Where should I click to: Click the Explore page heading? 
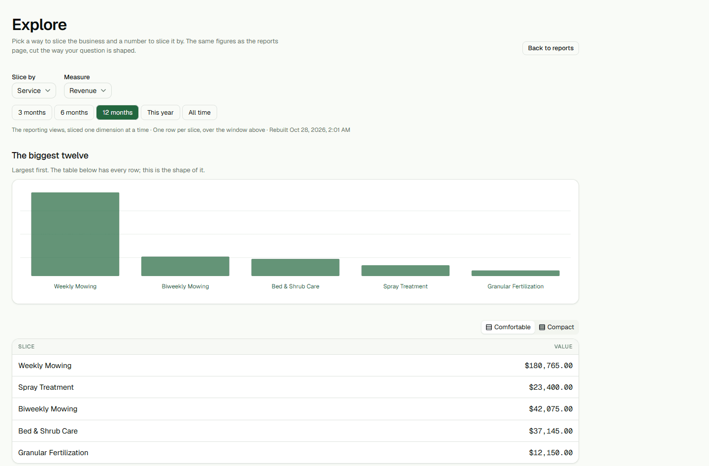click(x=39, y=25)
